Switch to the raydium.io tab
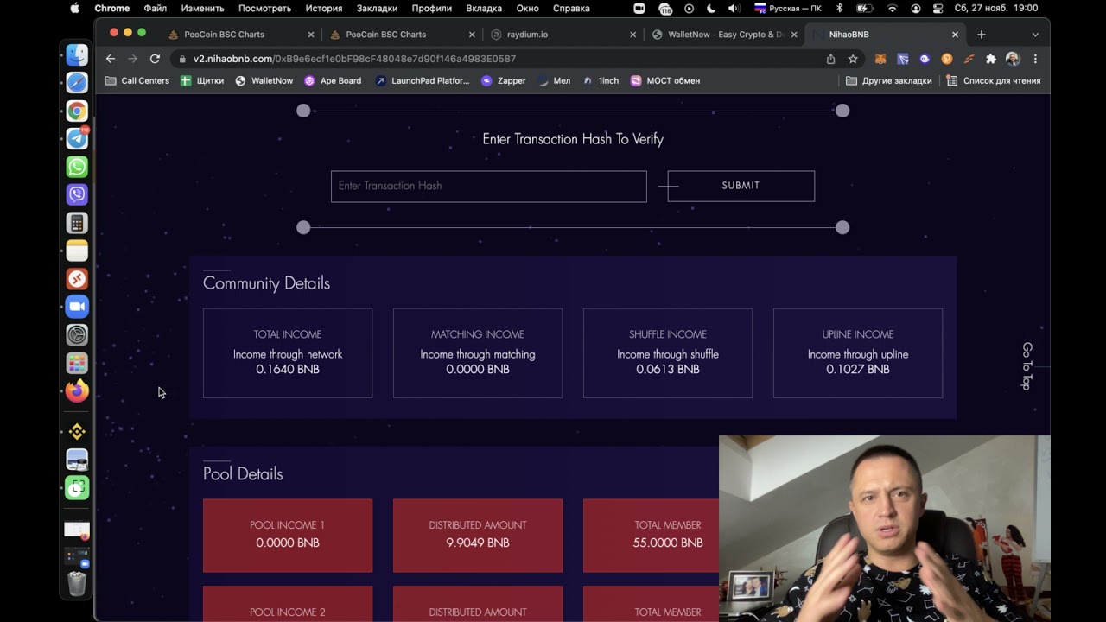This screenshot has height=622, width=1106. tap(562, 35)
